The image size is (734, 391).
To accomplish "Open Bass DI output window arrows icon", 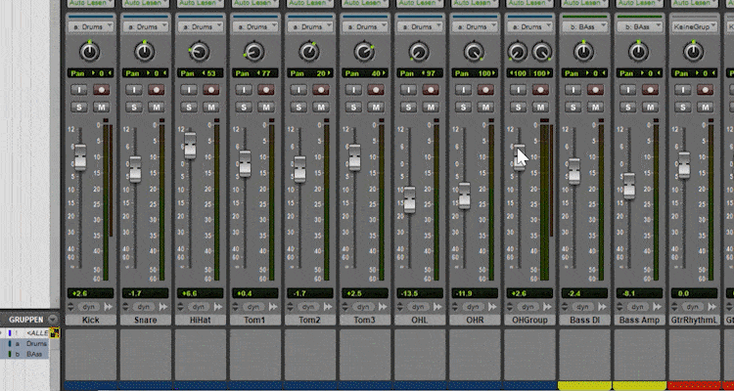I will click(x=603, y=307).
